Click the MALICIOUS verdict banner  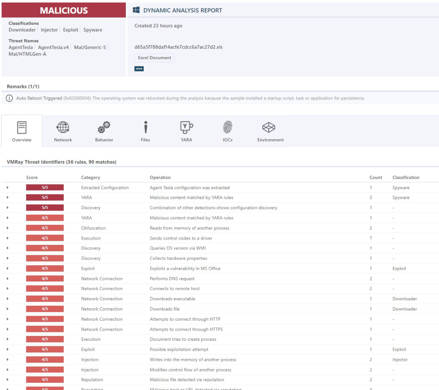point(64,10)
